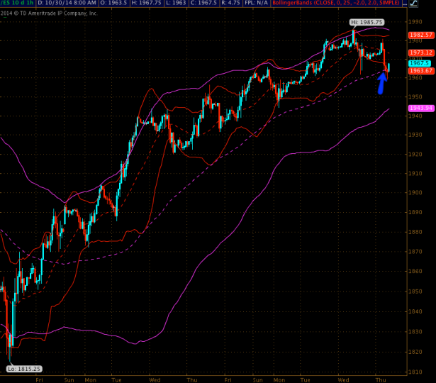Click the red 1982.57 upper band tag

pos(420,35)
